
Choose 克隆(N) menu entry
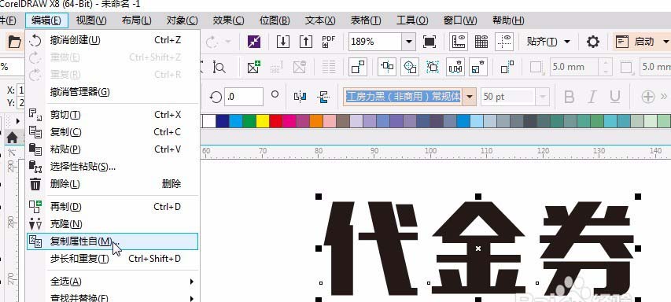click(113, 224)
